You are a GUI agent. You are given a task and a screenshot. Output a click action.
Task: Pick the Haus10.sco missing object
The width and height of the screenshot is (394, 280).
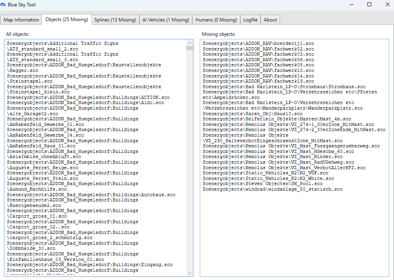click(x=252, y=114)
